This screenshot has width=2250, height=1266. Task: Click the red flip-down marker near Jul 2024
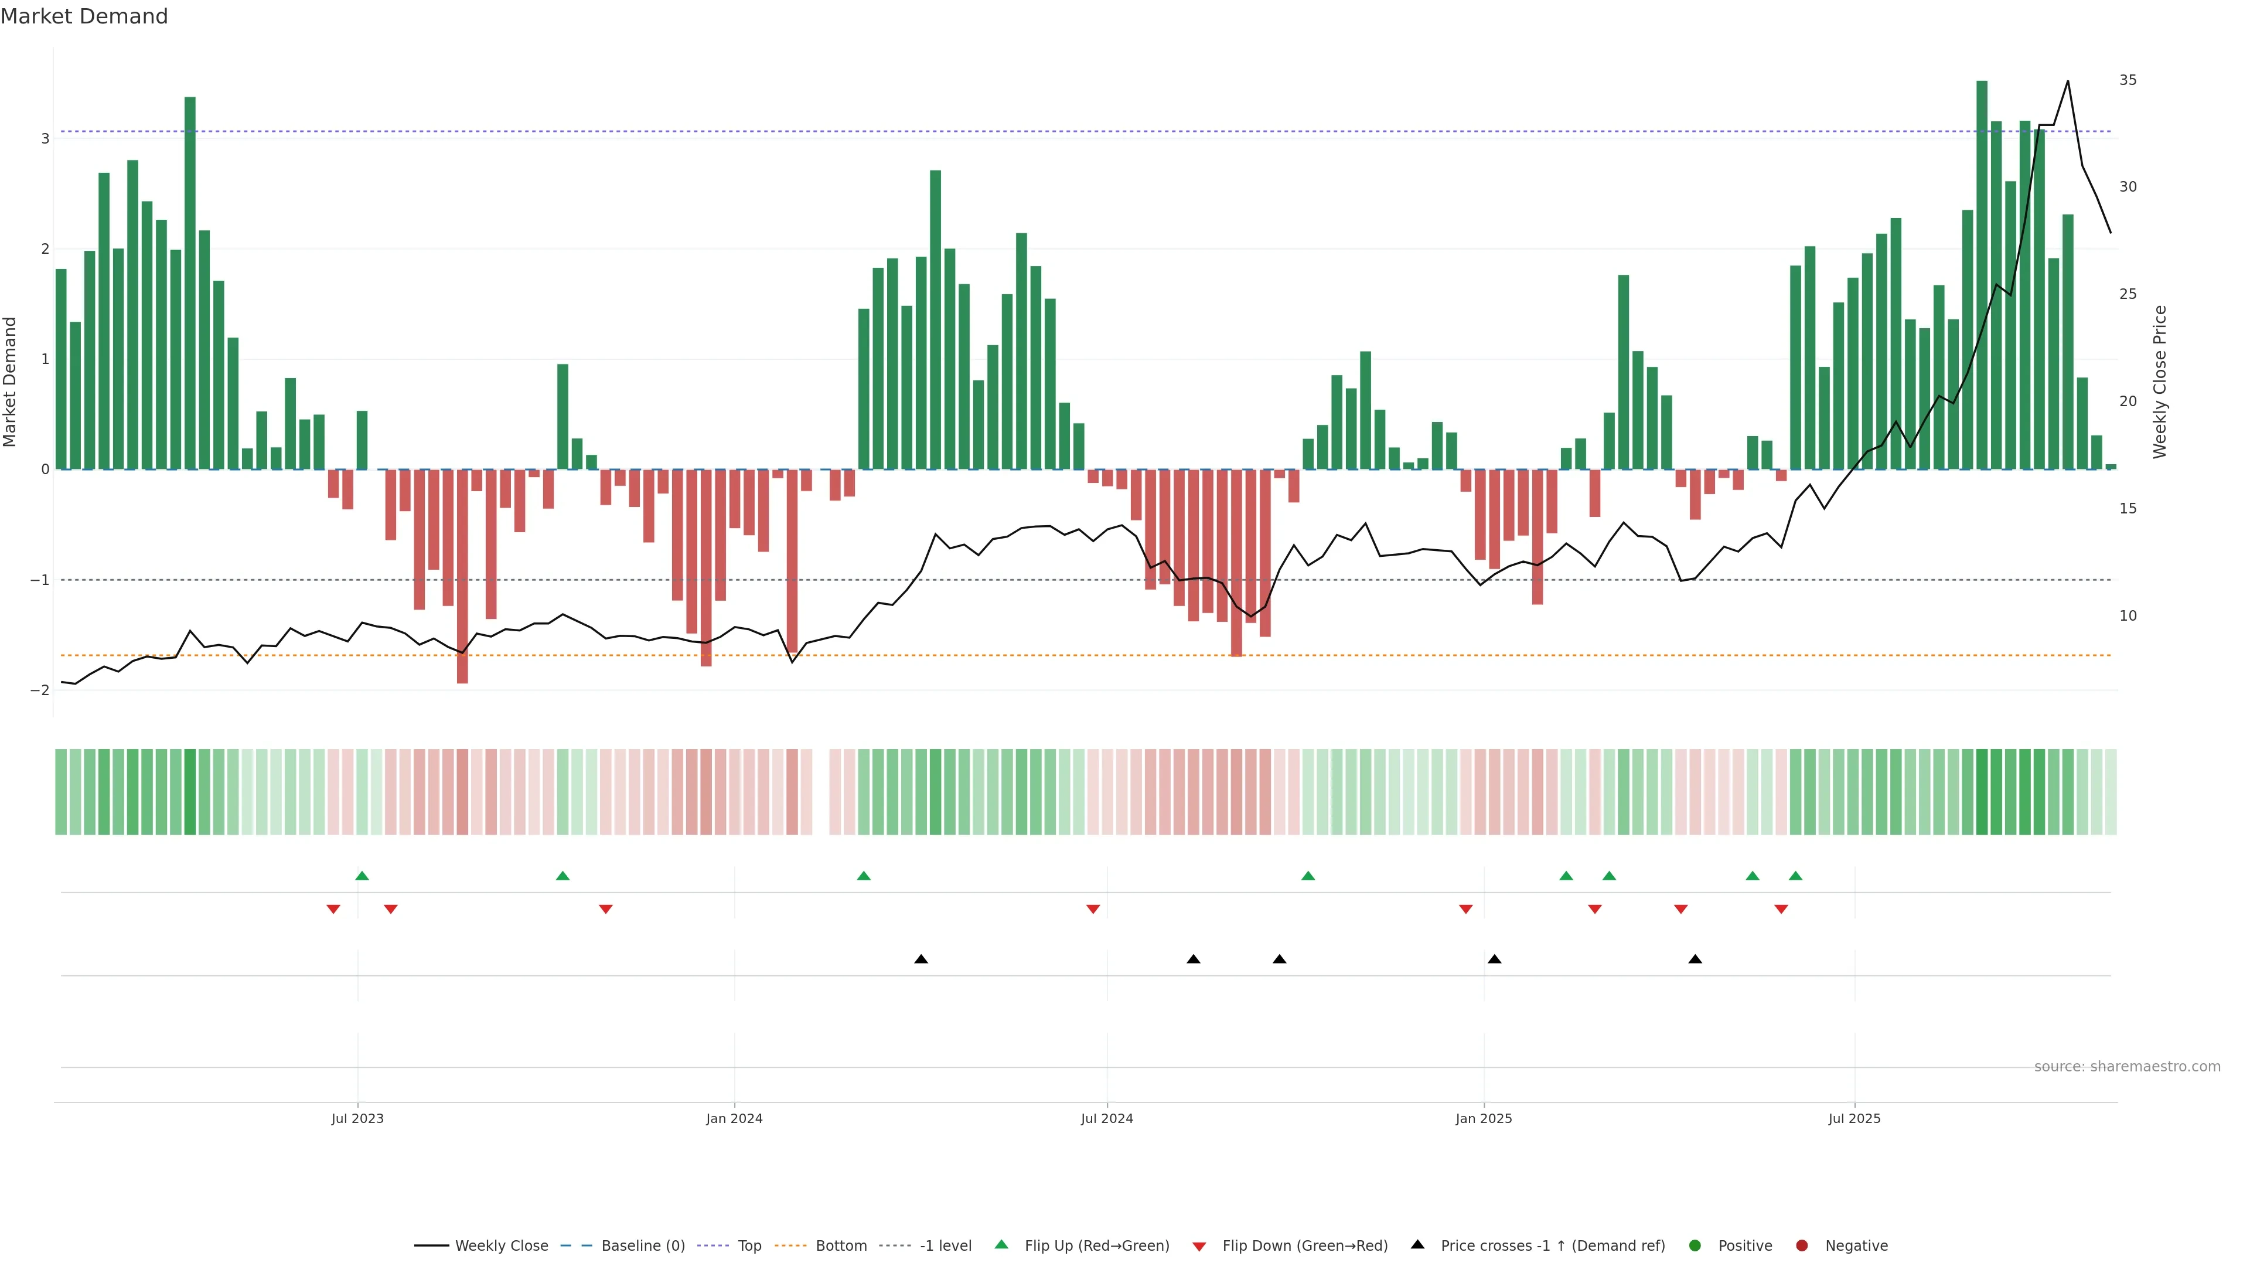(1093, 910)
